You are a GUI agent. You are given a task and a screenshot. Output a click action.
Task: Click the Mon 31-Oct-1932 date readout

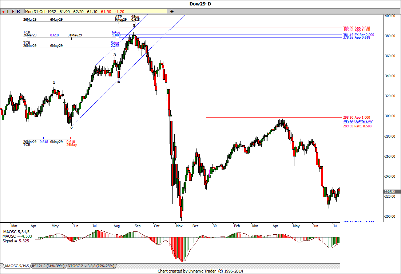[40, 12]
